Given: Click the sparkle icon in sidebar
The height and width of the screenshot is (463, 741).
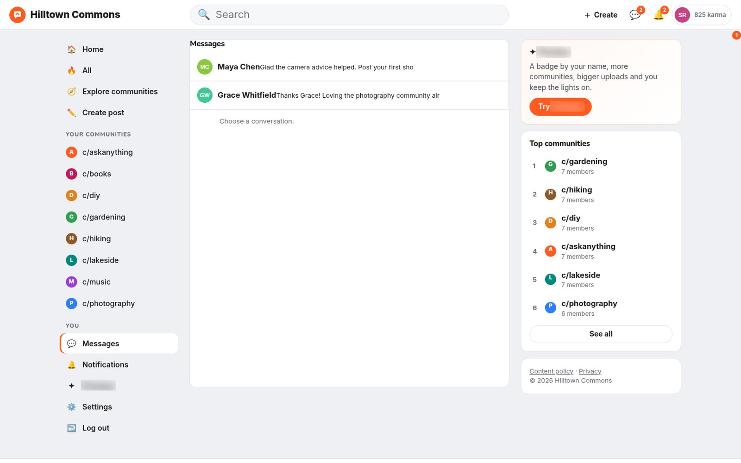Looking at the screenshot, I should click(x=71, y=386).
